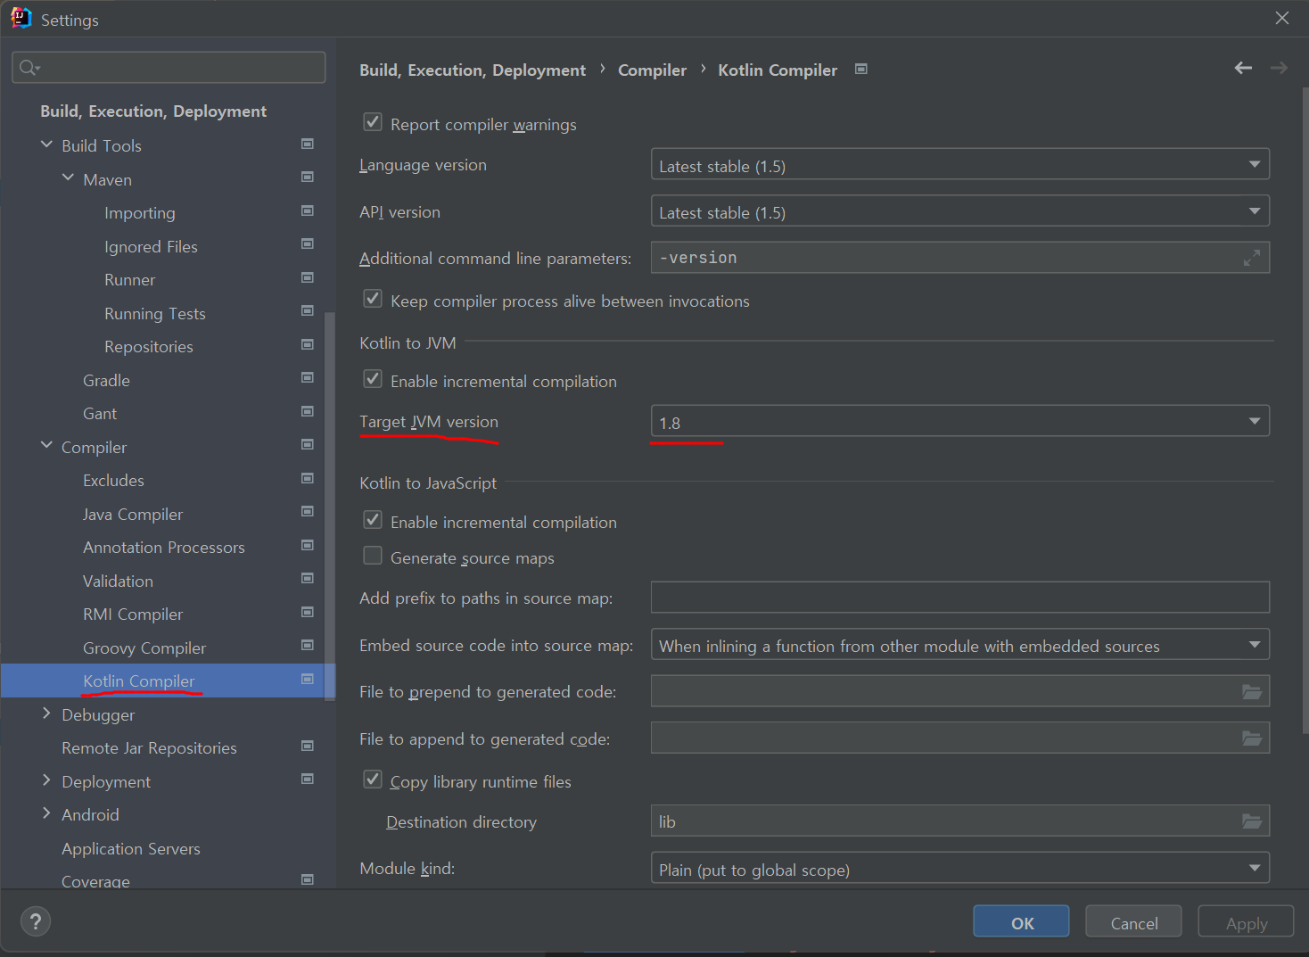This screenshot has width=1309, height=957.
Task: Click project icon next to Running Tests
Action: [308, 311]
